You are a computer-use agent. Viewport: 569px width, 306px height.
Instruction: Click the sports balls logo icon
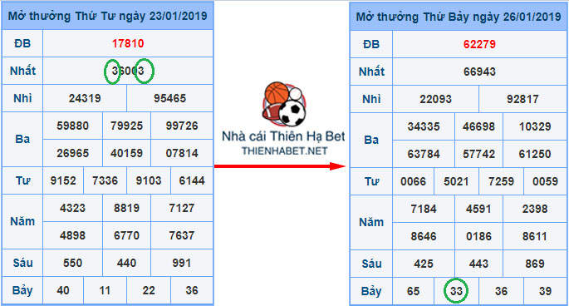click(284, 104)
